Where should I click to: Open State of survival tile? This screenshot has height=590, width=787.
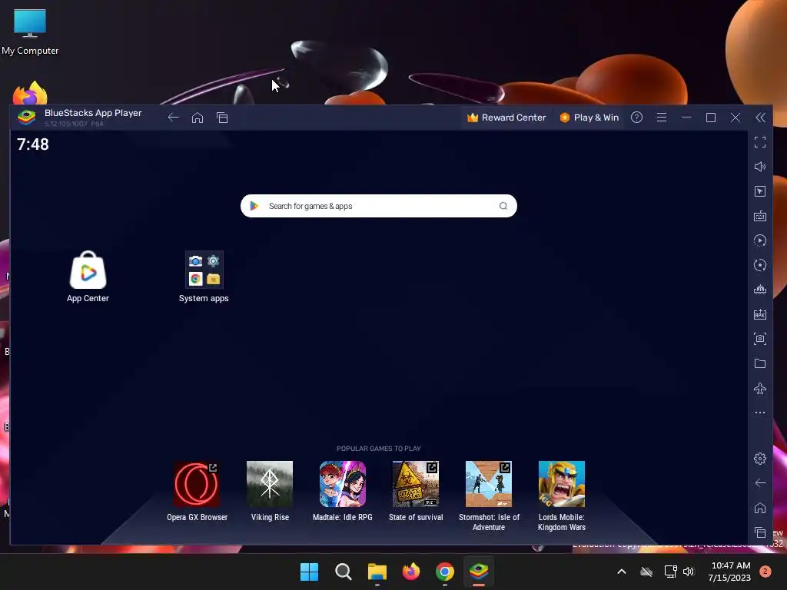416,492
